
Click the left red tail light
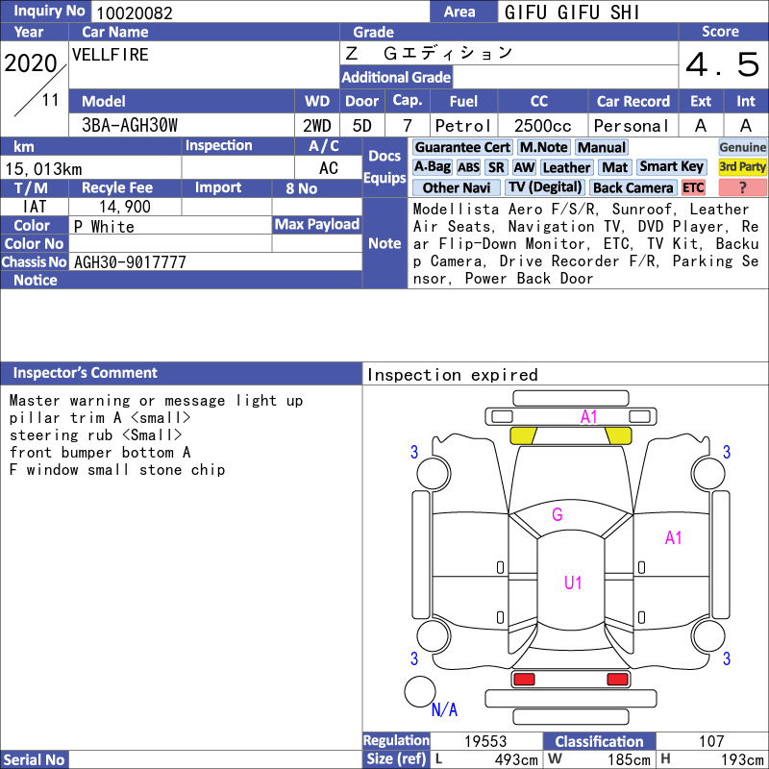point(524,680)
